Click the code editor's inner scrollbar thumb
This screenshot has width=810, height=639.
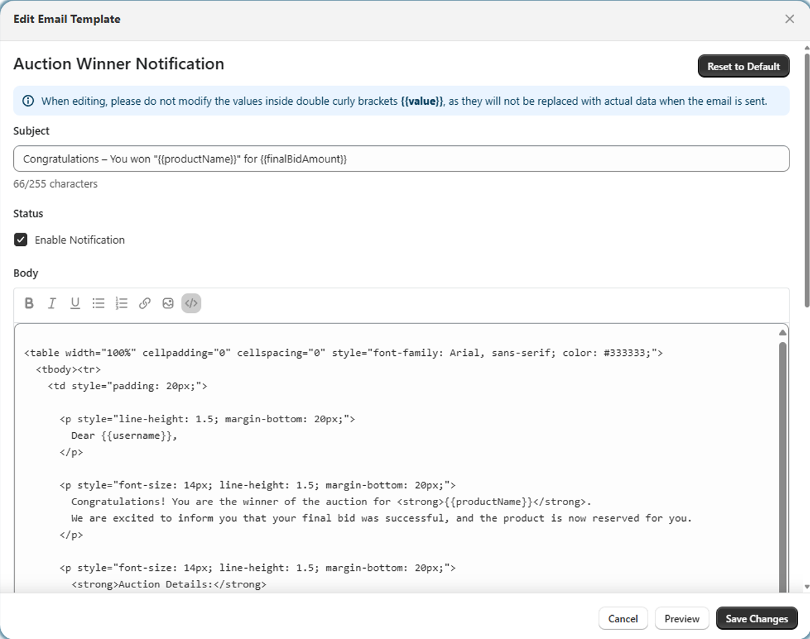click(x=783, y=464)
